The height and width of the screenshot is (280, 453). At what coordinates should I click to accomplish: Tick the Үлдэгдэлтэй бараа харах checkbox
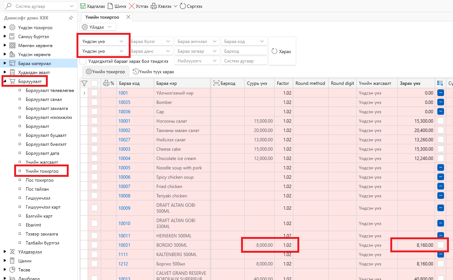coord(82,61)
